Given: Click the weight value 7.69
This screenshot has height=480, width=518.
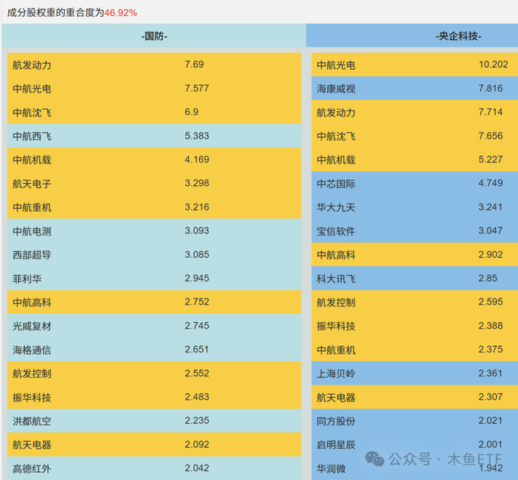Looking at the screenshot, I should click(194, 64).
